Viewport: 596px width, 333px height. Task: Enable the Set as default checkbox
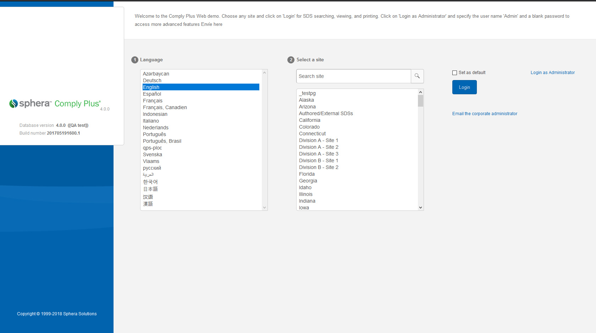pos(454,73)
